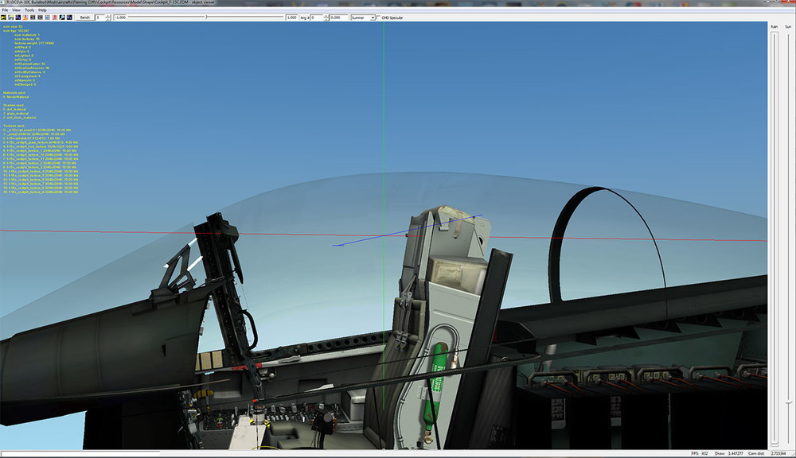The height and width of the screenshot is (458, 796).
Task: Click the half-filled moon toggle icon on toolbar
Action: tap(62, 16)
